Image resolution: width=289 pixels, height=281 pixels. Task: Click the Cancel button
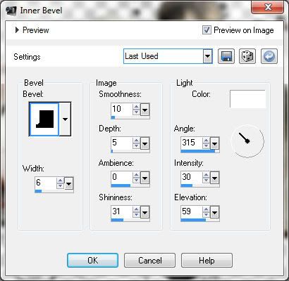pyautogui.click(x=149, y=260)
